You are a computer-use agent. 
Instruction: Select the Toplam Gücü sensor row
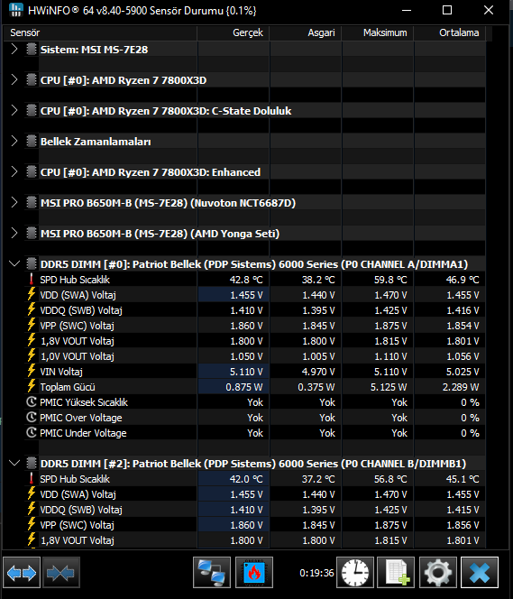[x=244, y=387]
